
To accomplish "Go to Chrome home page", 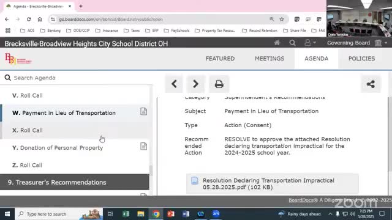I will pos(40,19).
